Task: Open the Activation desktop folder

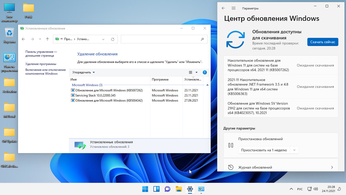Action: [x=9, y=85]
